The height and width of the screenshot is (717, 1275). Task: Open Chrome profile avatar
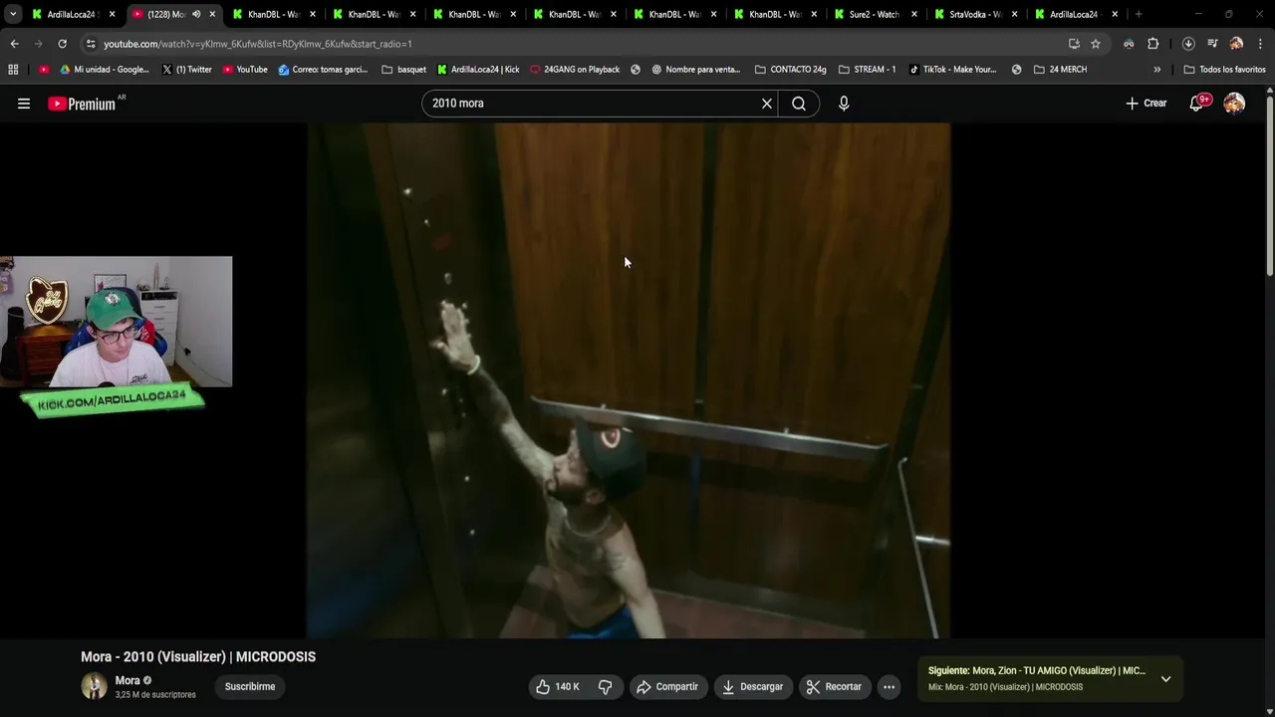coord(1236,44)
